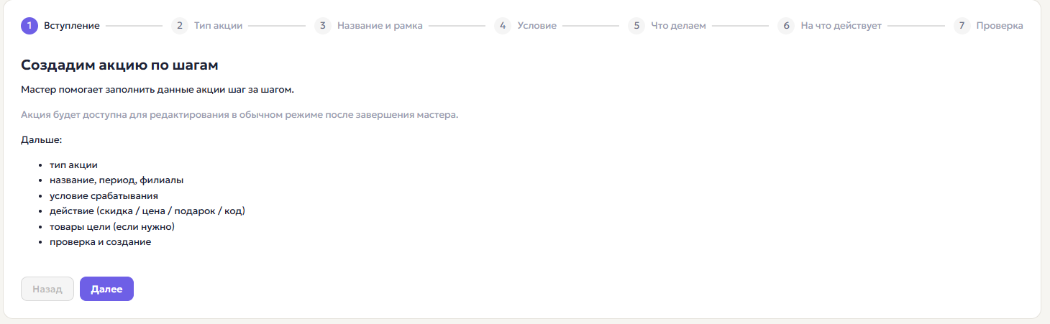Click list item 'тип акции'
This screenshot has height=324, width=1050.
point(73,165)
